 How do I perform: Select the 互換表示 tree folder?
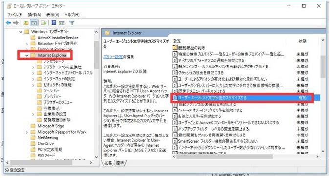point(51,108)
